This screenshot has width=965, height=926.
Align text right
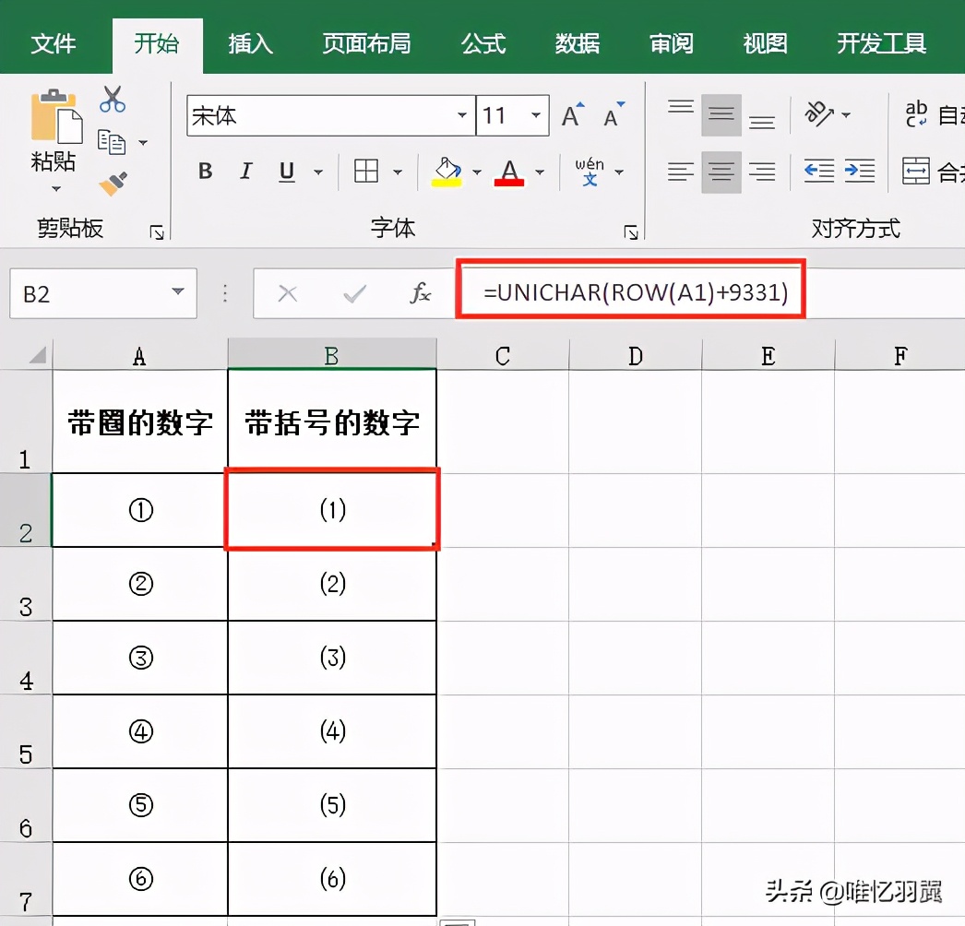click(x=762, y=172)
